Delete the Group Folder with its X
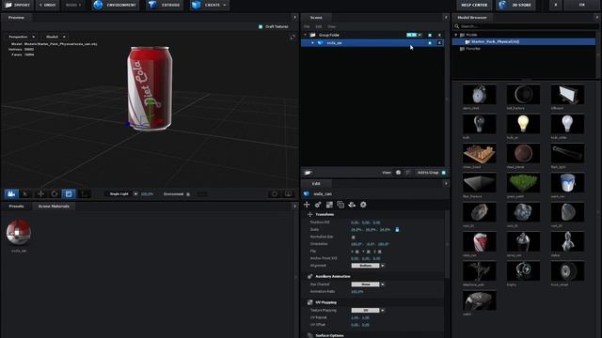 tap(439, 35)
